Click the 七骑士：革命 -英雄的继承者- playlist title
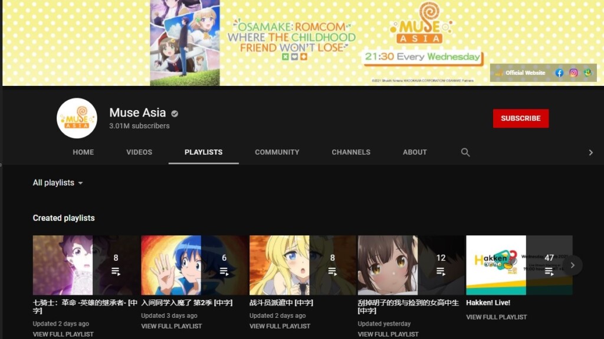 click(85, 307)
